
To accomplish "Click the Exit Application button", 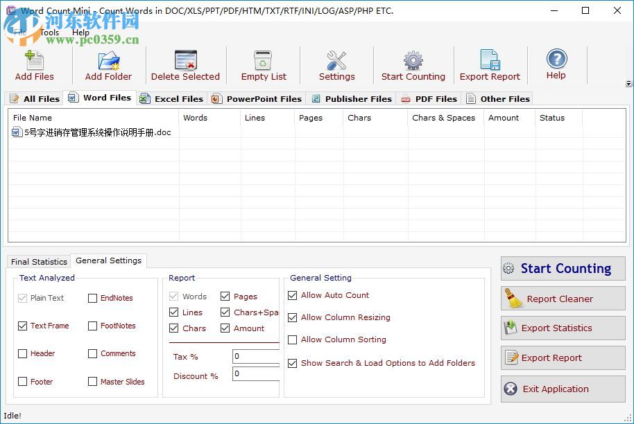I will (x=563, y=389).
